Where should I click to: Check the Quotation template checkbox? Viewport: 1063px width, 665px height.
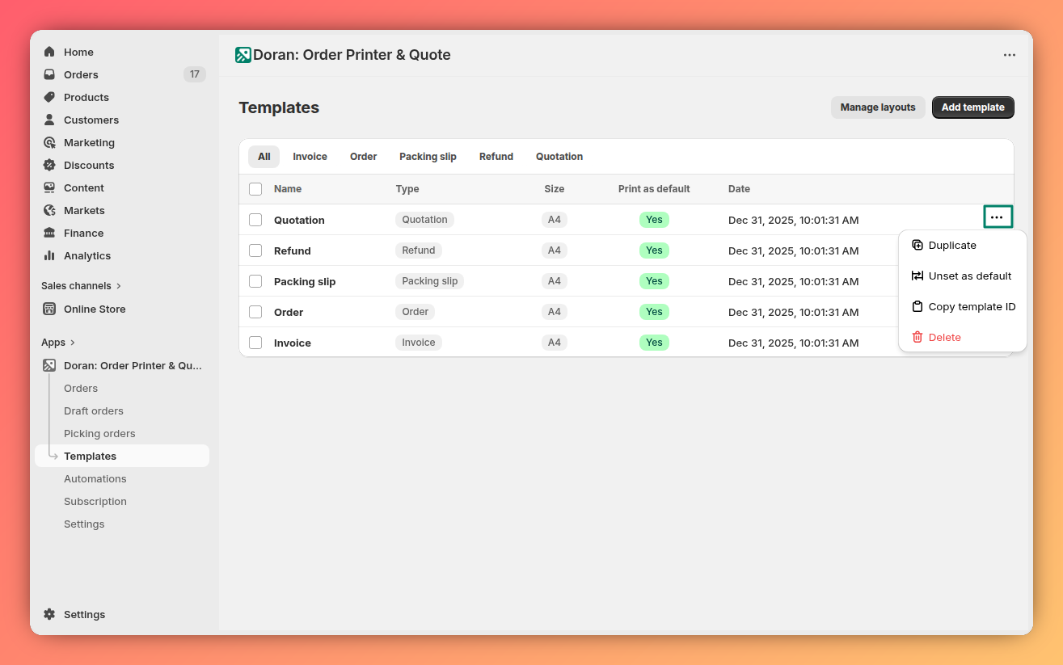click(255, 220)
